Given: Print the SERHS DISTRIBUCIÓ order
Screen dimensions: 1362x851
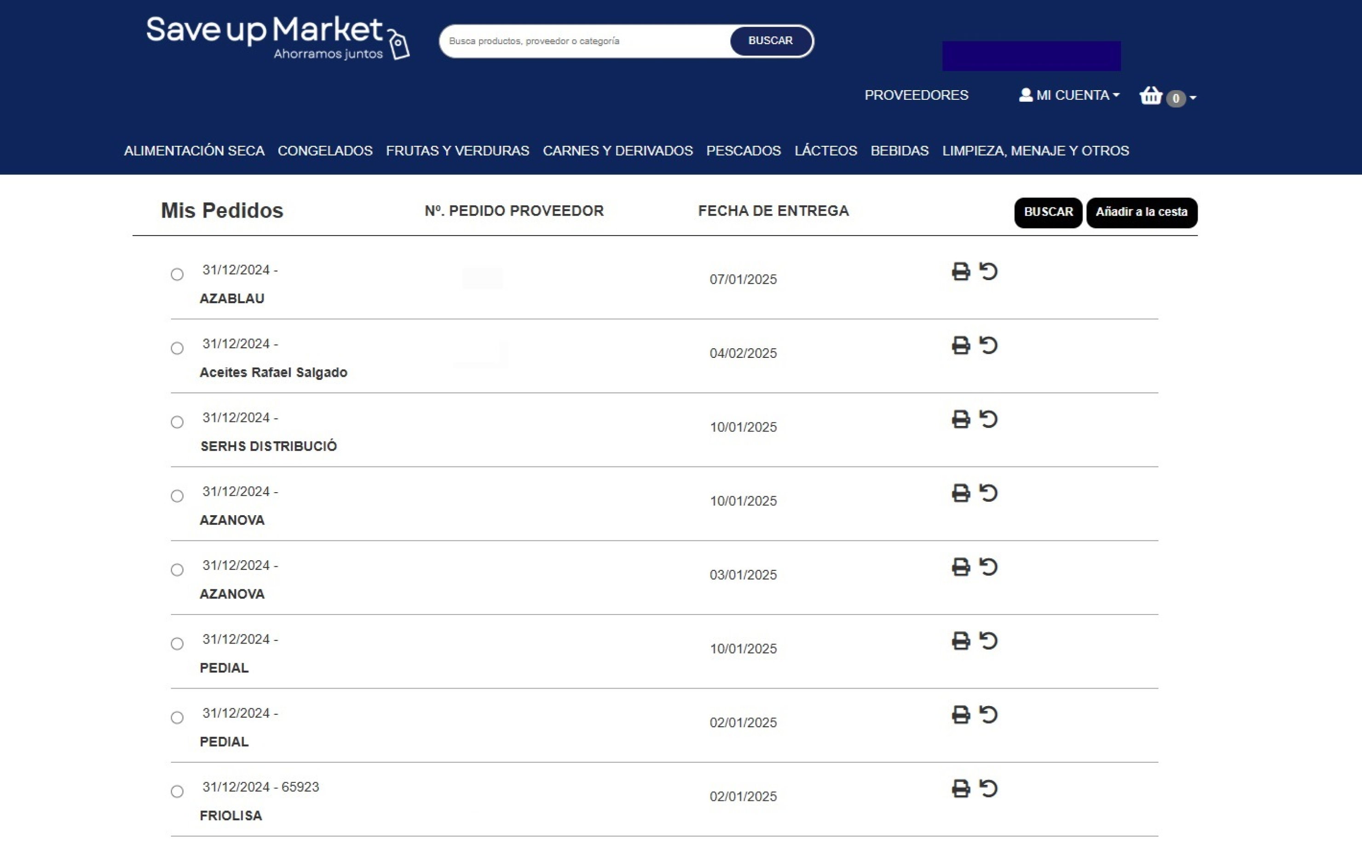Looking at the screenshot, I should 961,420.
